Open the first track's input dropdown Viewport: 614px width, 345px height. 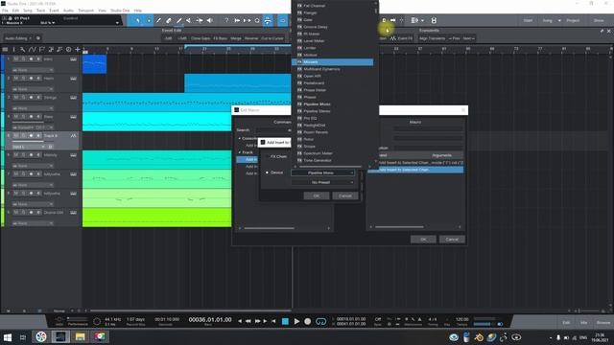click(33, 70)
